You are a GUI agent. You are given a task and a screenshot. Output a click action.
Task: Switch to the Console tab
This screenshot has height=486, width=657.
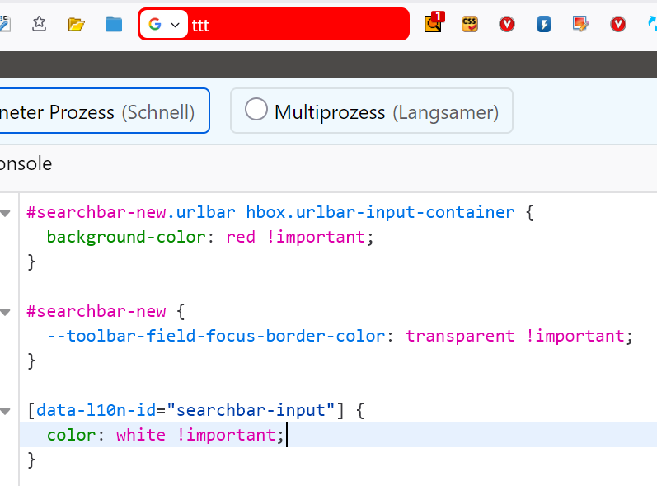click(x=25, y=163)
